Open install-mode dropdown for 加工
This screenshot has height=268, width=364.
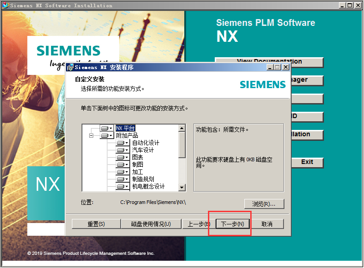pyautogui.click(x=122, y=172)
